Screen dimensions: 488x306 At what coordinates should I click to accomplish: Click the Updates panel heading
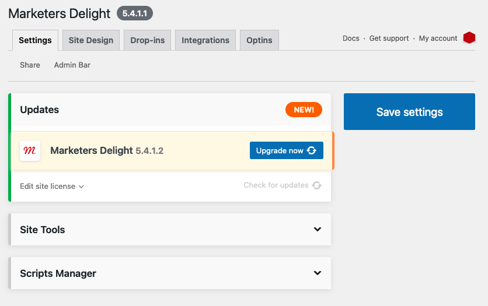[40, 110]
